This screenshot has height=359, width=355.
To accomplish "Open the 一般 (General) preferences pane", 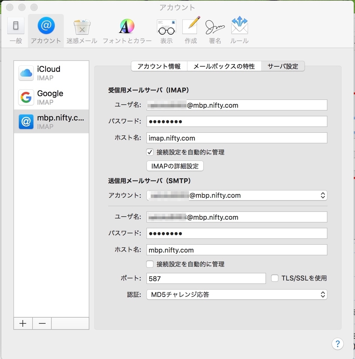I will click(16, 31).
